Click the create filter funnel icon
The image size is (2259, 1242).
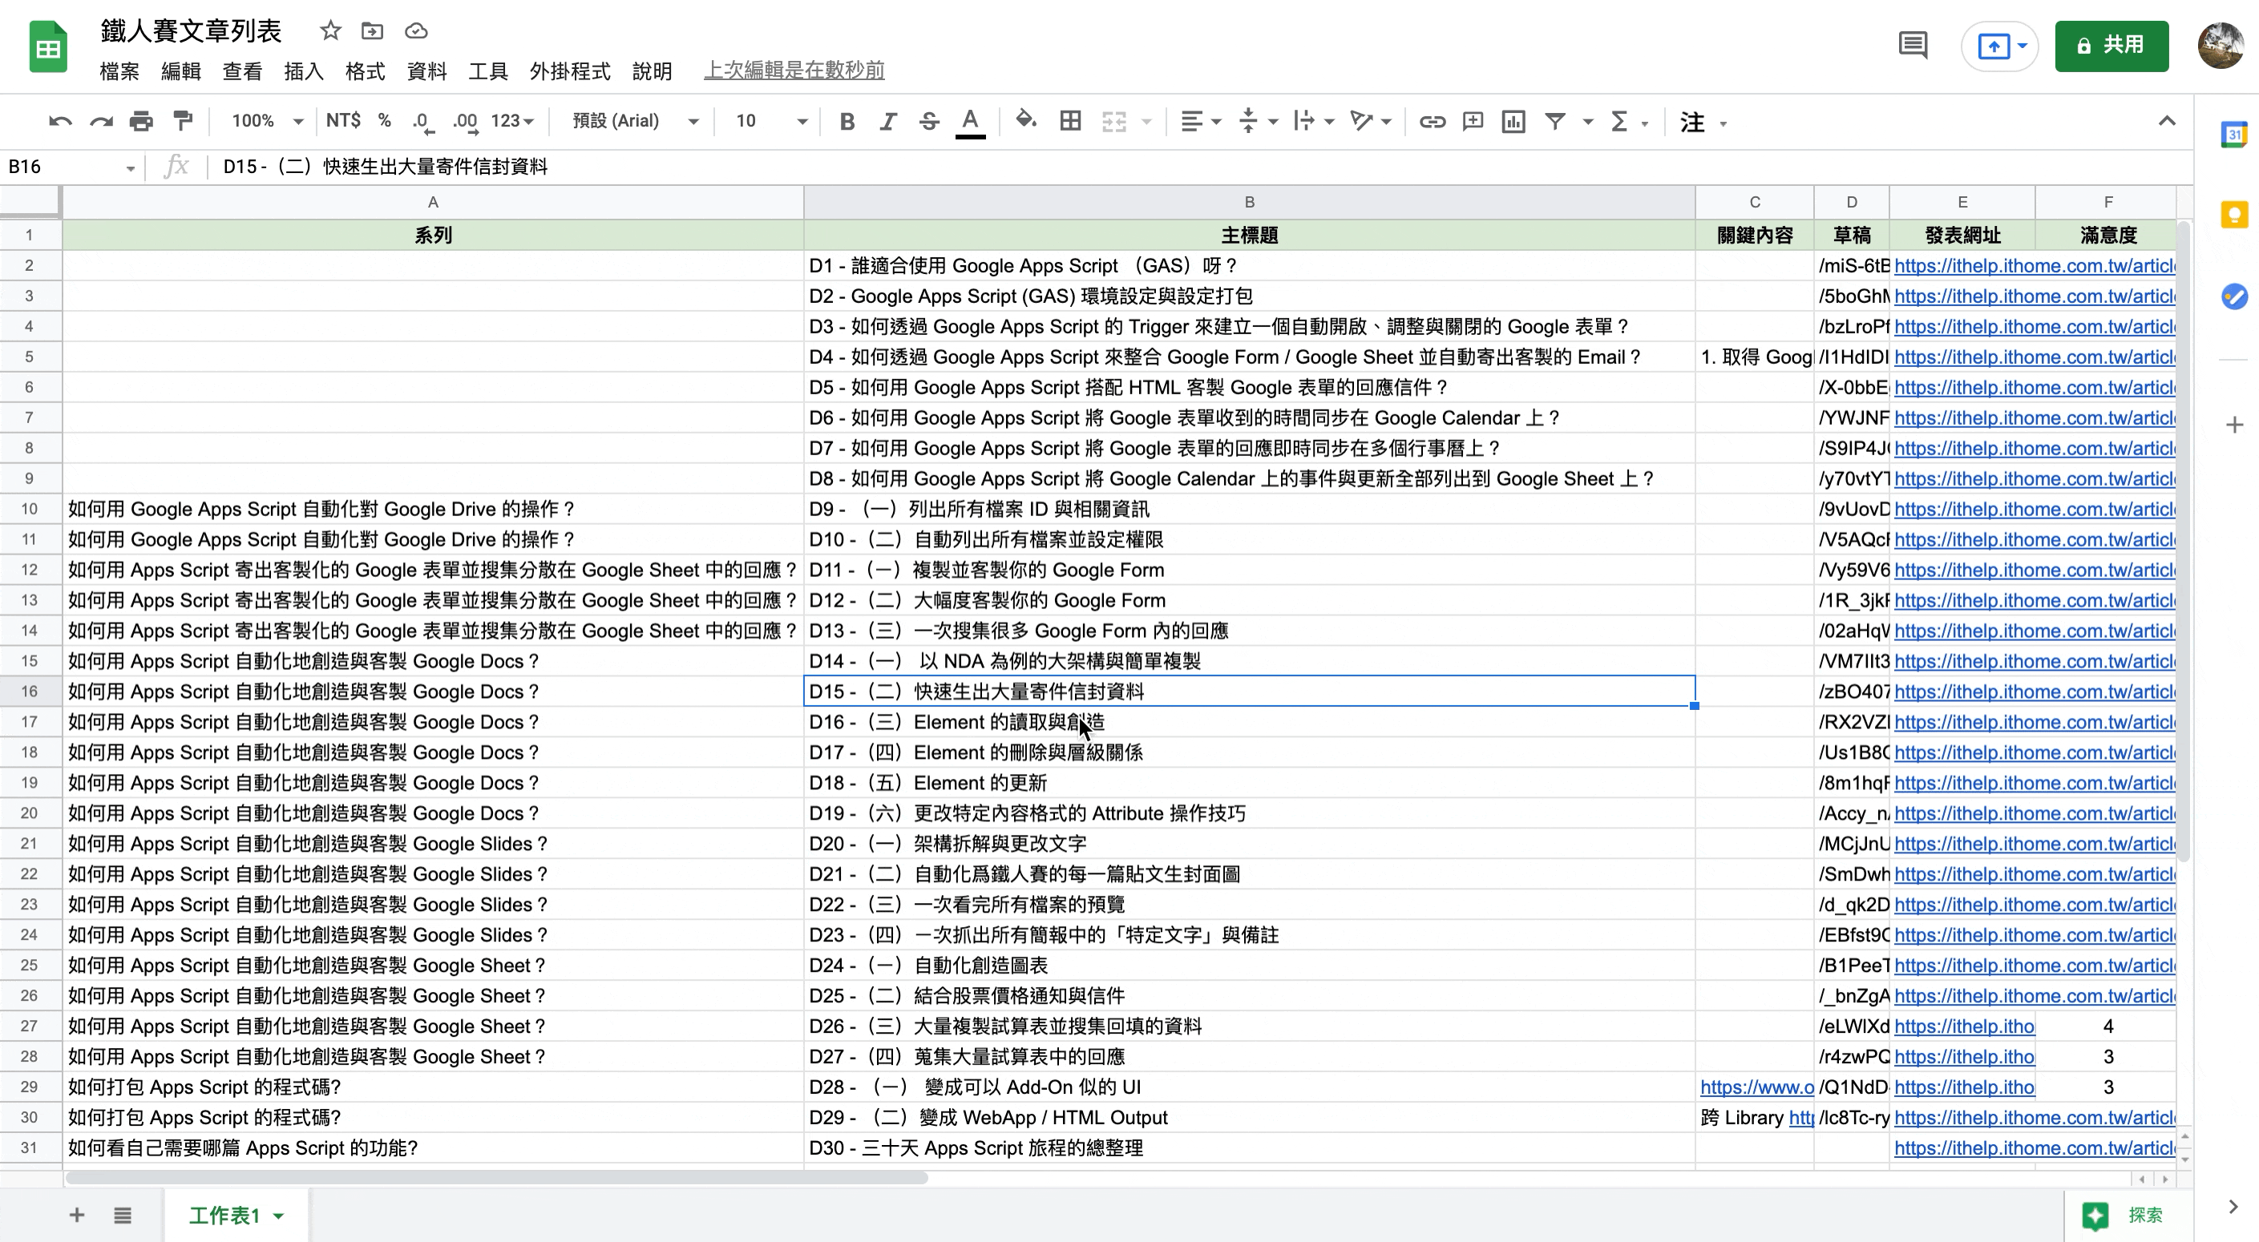[x=1555, y=121]
